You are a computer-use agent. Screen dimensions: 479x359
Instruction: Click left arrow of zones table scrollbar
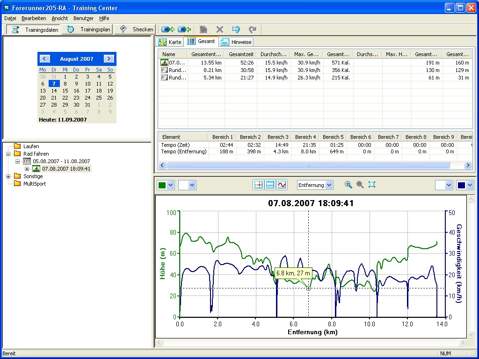pyautogui.click(x=162, y=165)
